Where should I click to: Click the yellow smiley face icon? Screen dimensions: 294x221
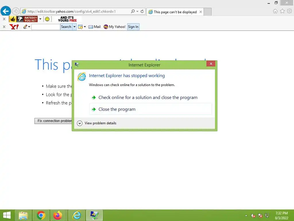pyautogui.click(x=47, y=19)
